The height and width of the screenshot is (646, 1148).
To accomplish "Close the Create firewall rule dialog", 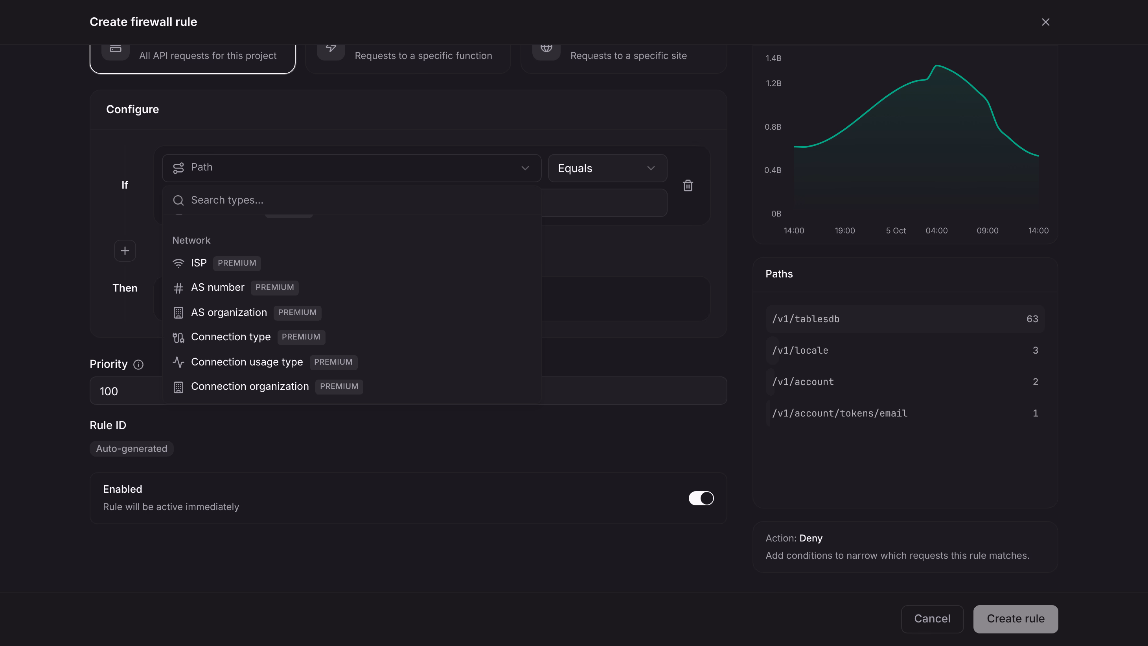I will coord(1045,22).
